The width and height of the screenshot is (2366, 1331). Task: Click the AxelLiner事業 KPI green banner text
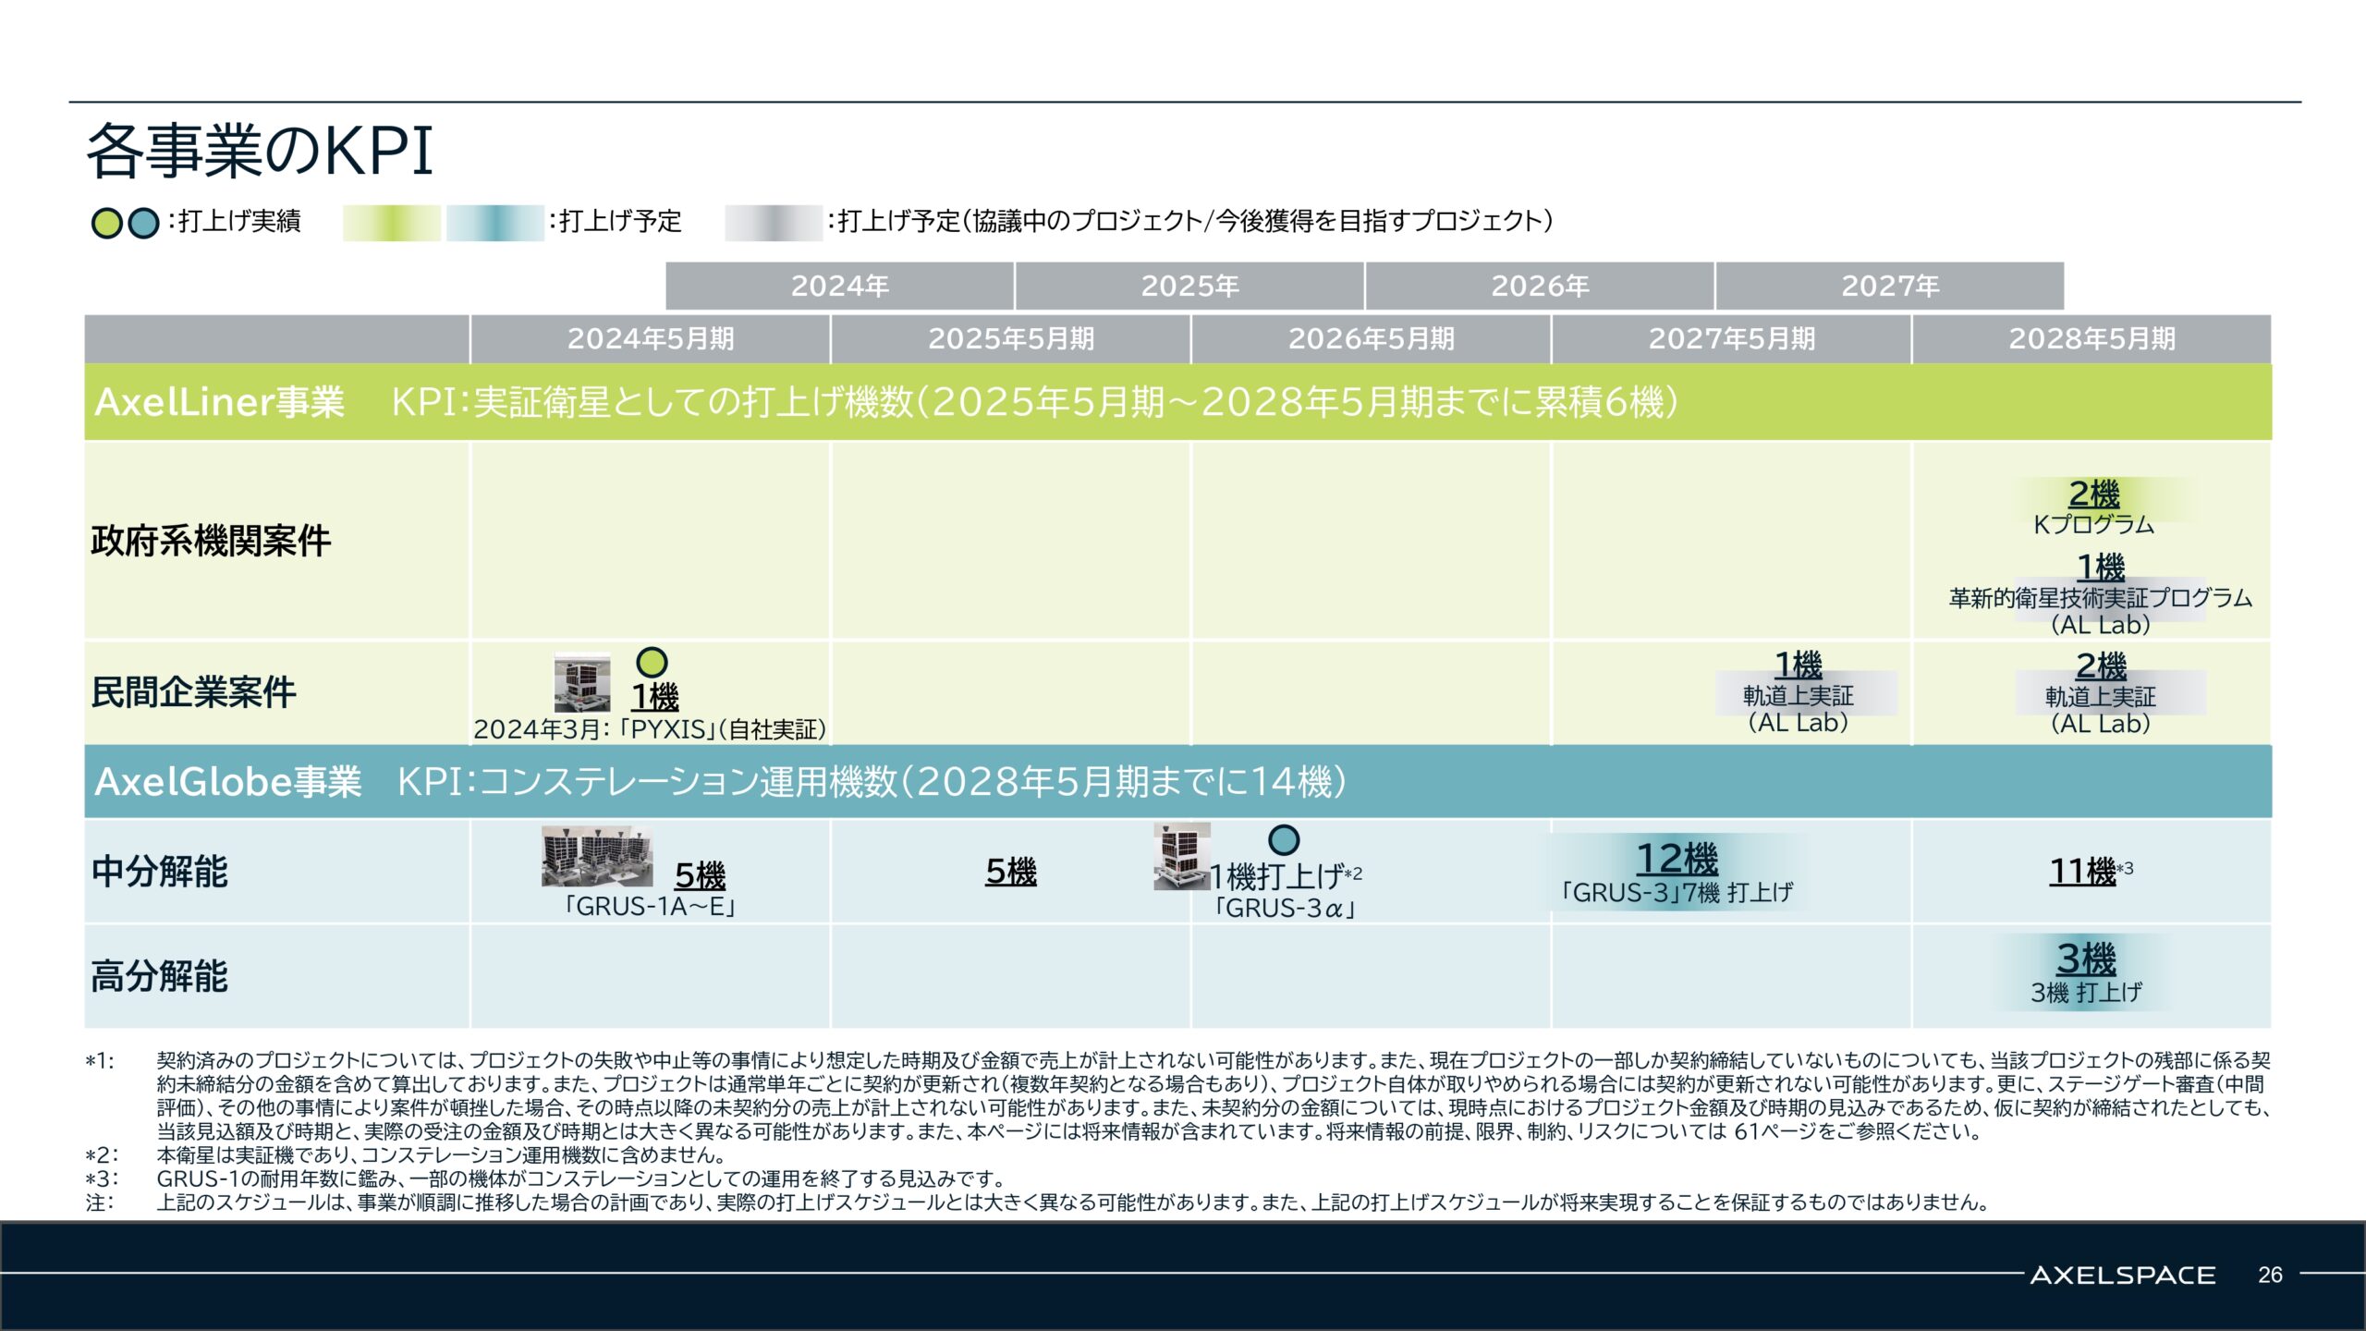pyautogui.click(x=886, y=402)
